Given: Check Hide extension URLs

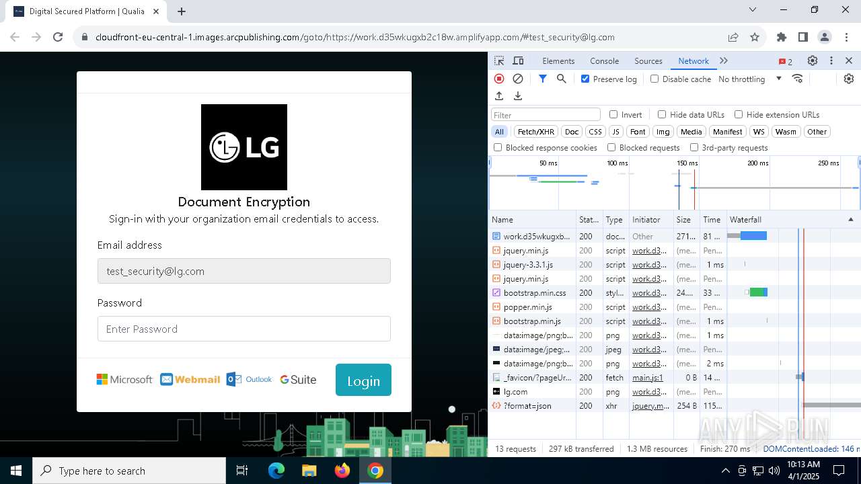Looking at the screenshot, I should click(x=739, y=114).
